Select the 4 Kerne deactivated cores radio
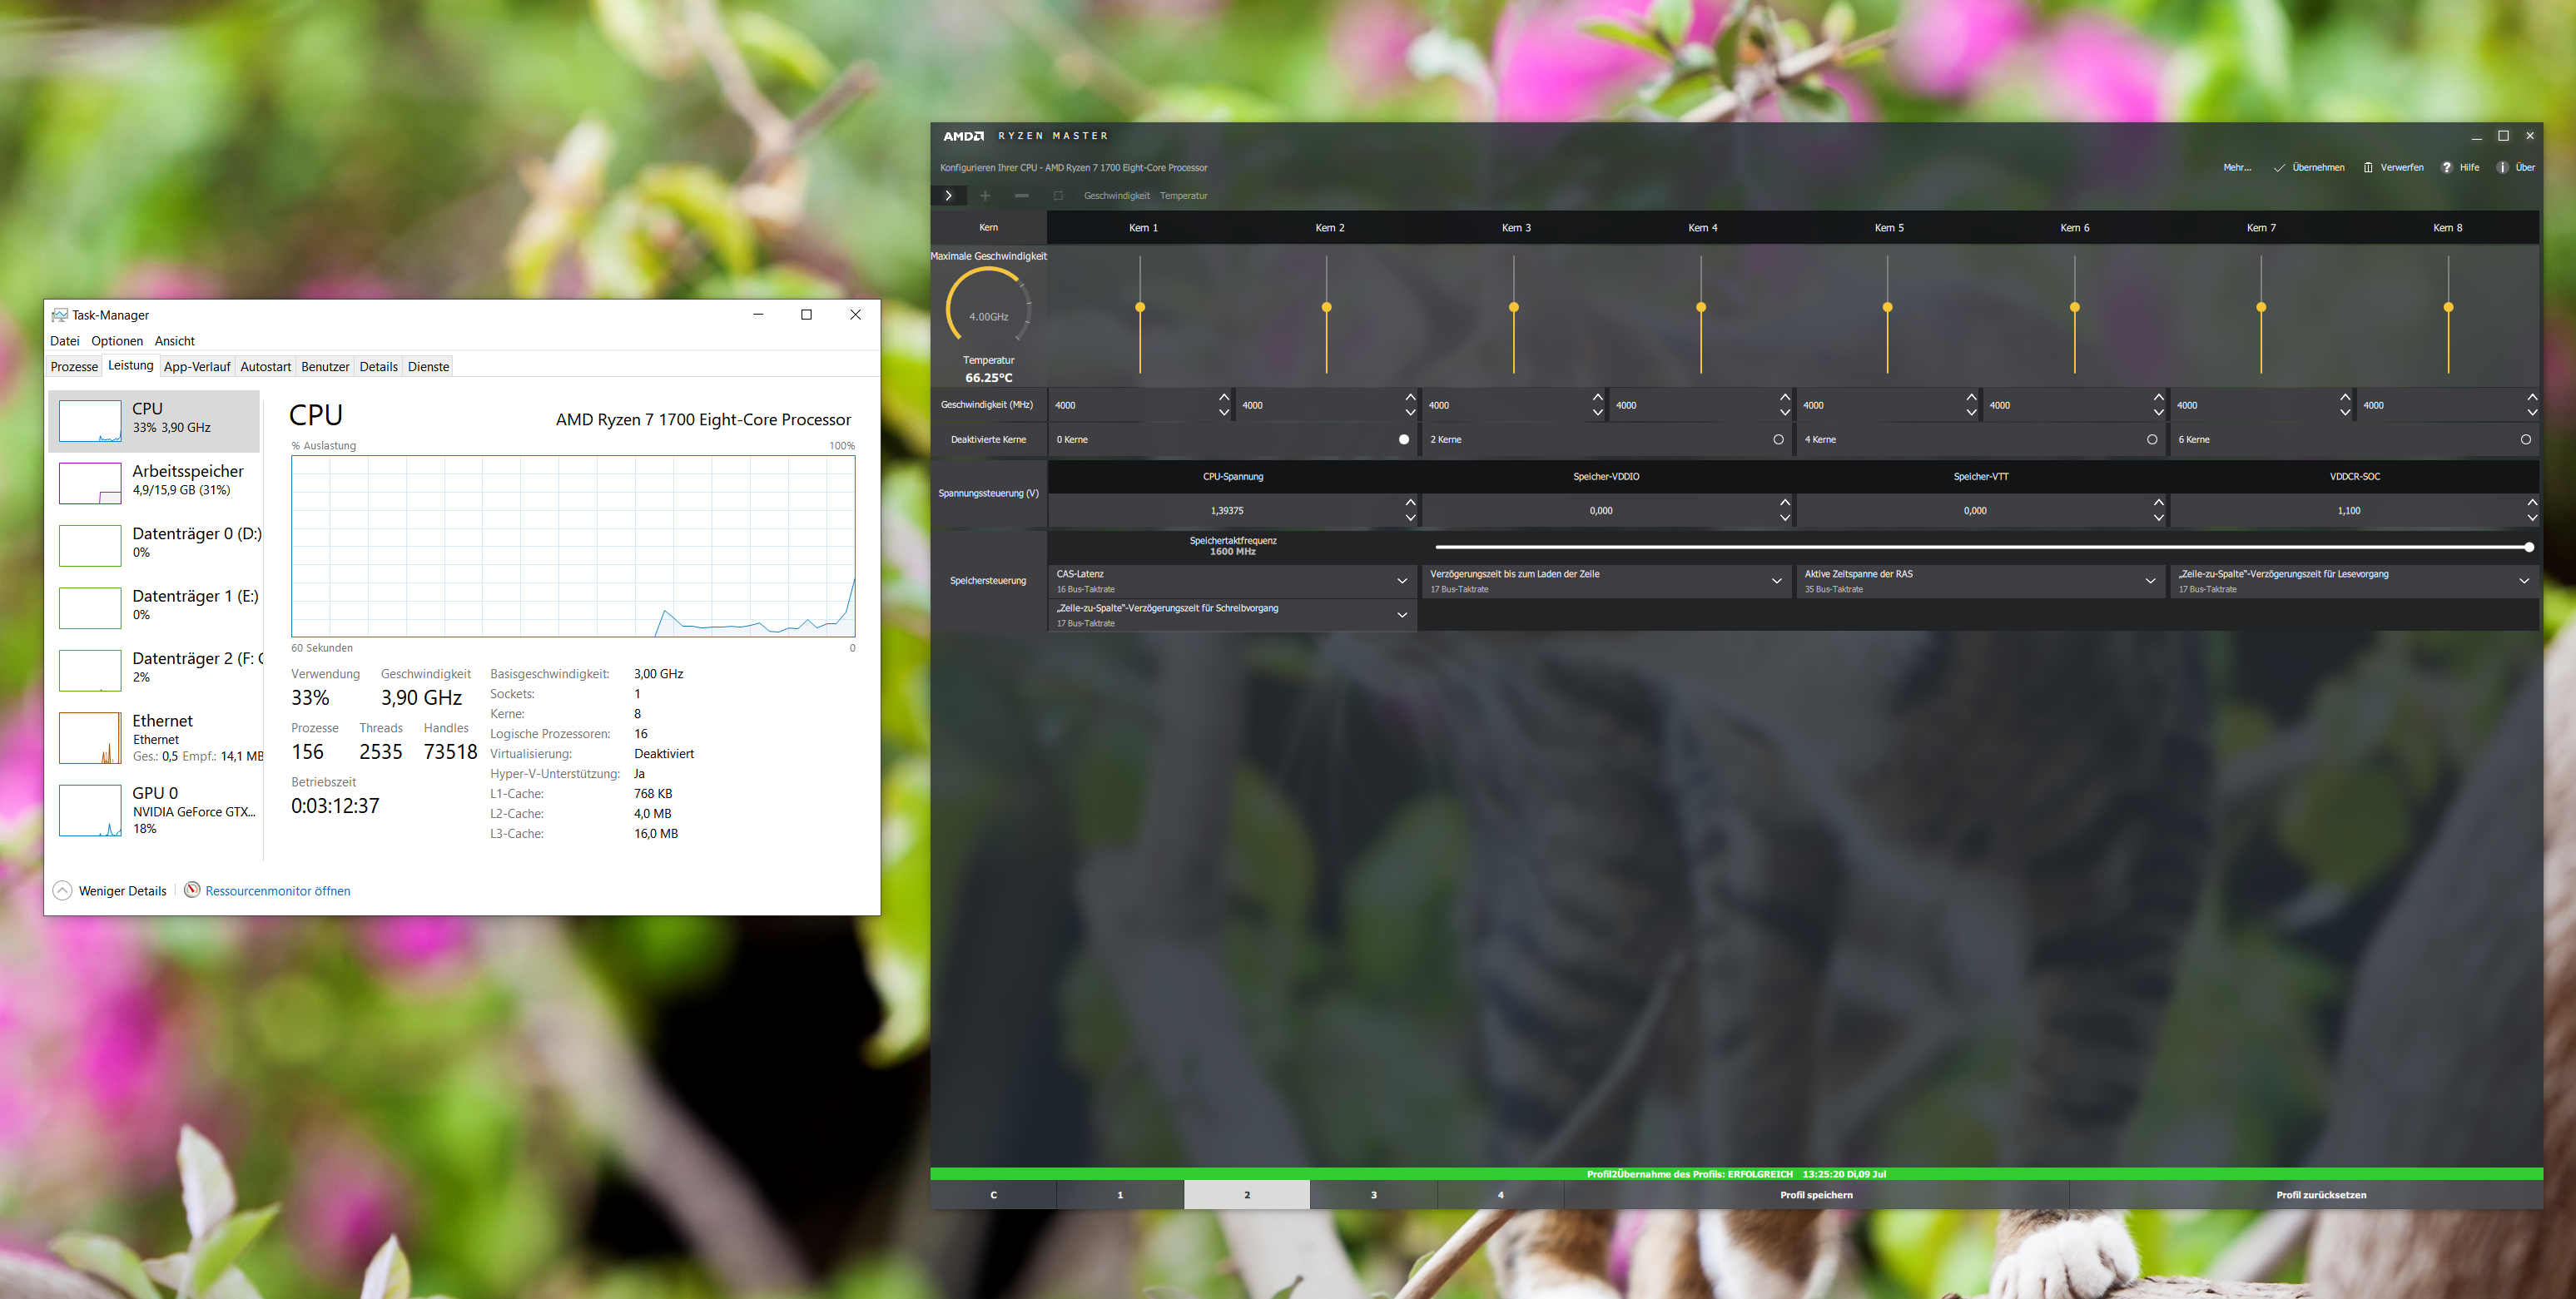 [2152, 440]
